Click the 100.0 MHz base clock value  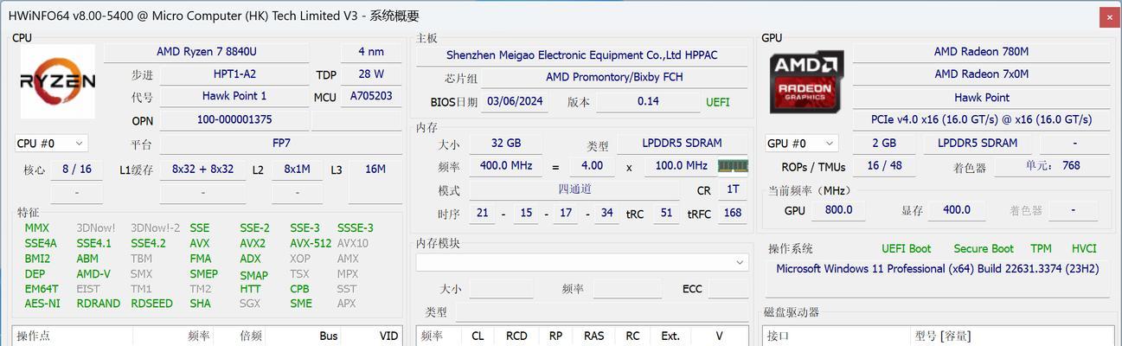point(680,165)
